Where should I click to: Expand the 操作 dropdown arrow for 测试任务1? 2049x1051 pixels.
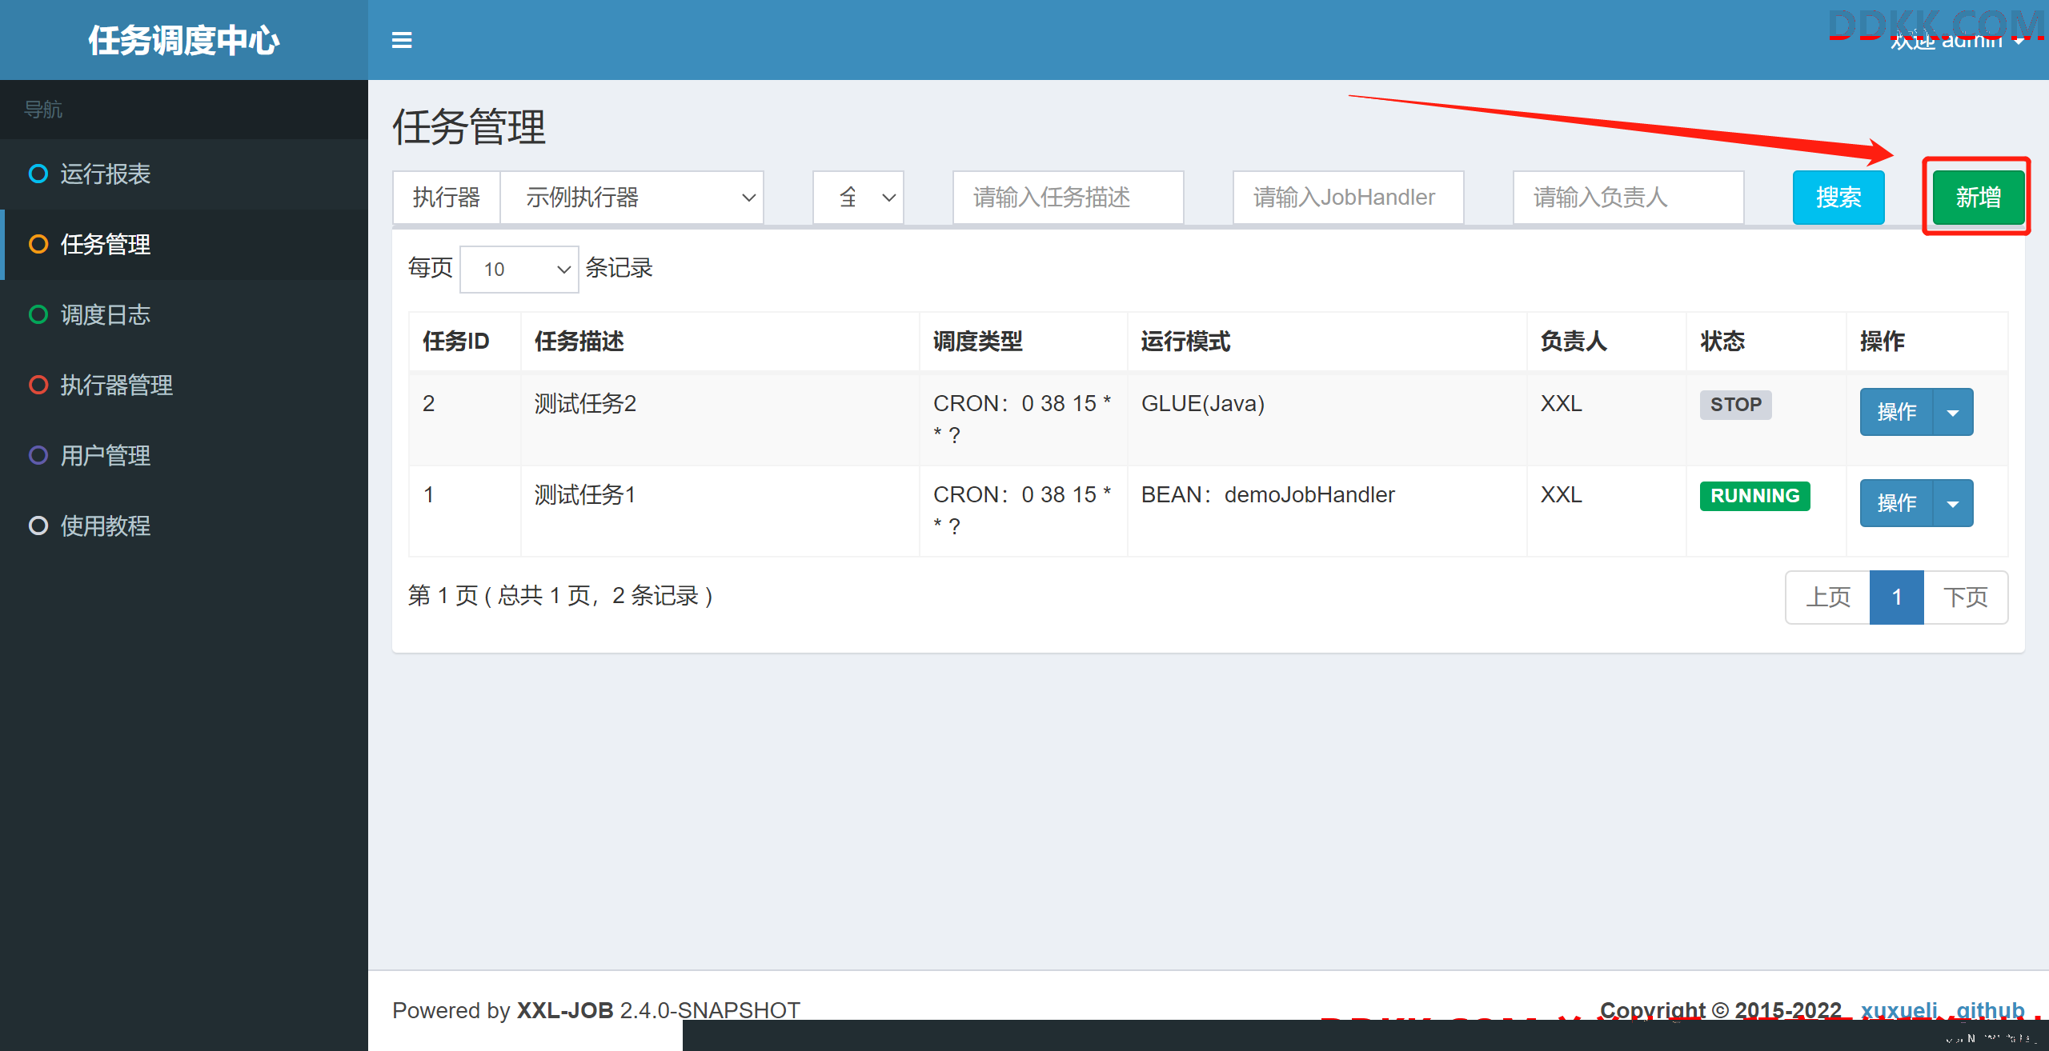1953,503
